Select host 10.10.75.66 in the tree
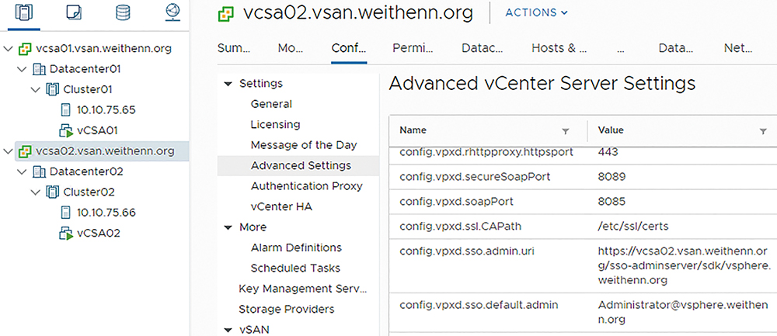 [x=98, y=213]
